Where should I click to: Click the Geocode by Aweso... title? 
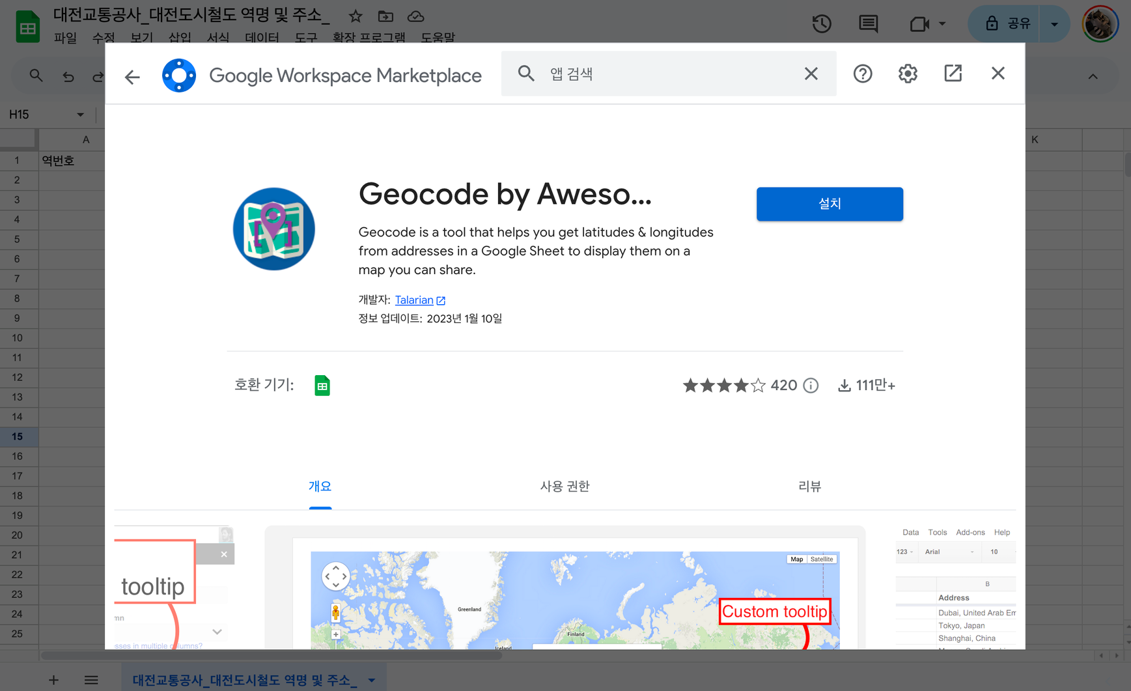tap(505, 193)
